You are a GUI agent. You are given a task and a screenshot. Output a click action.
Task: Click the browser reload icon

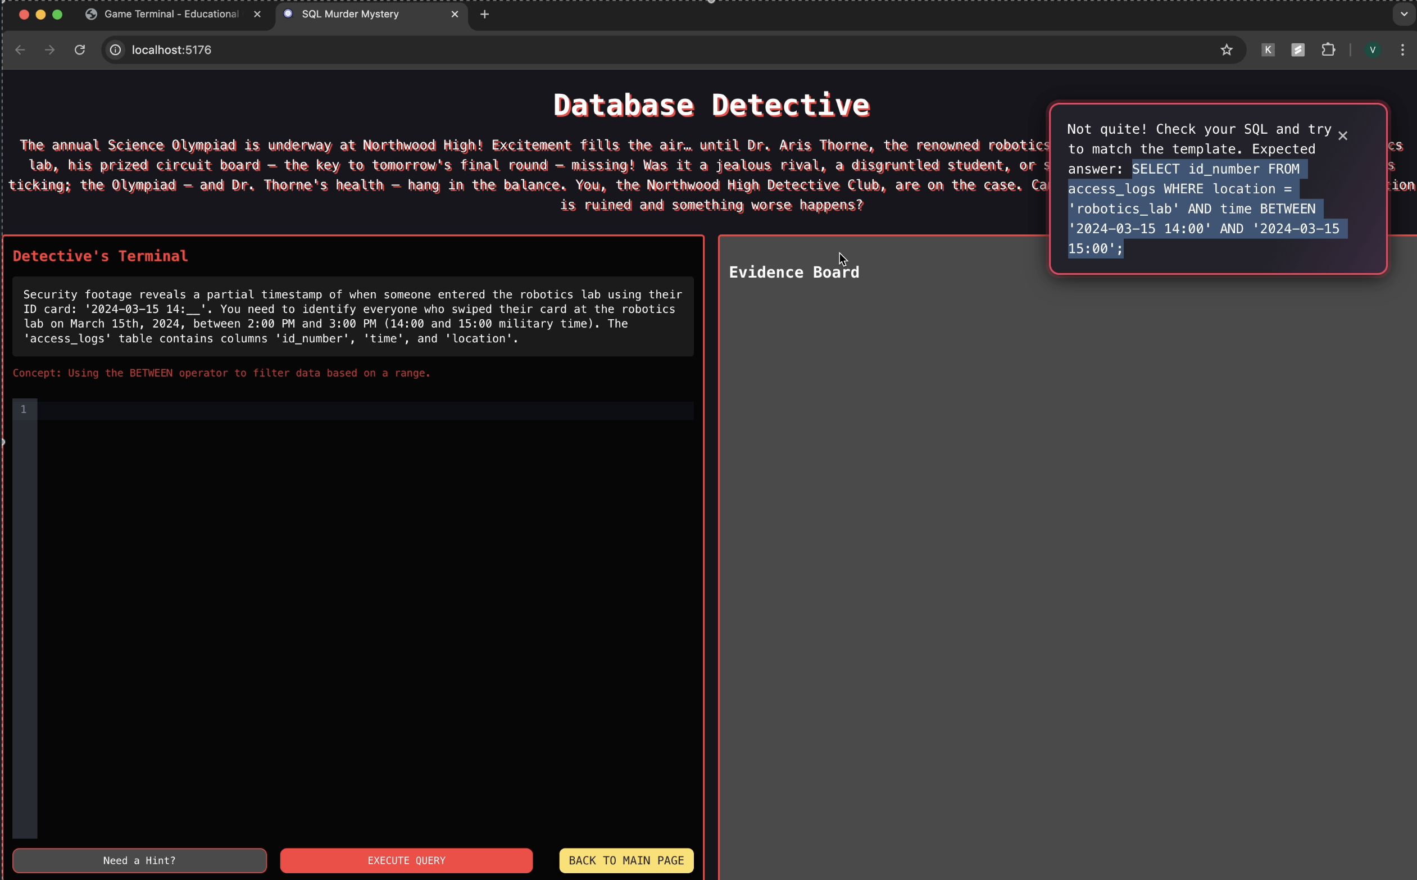point(80,50)
